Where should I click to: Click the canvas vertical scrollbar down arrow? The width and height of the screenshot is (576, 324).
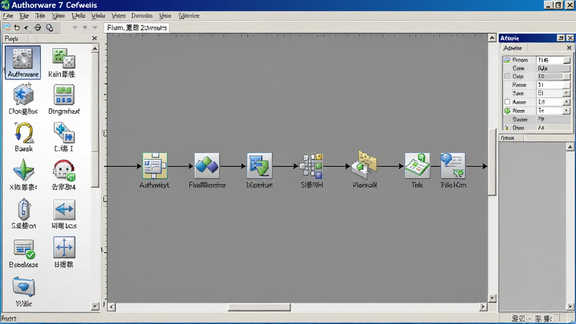[492, 298]
